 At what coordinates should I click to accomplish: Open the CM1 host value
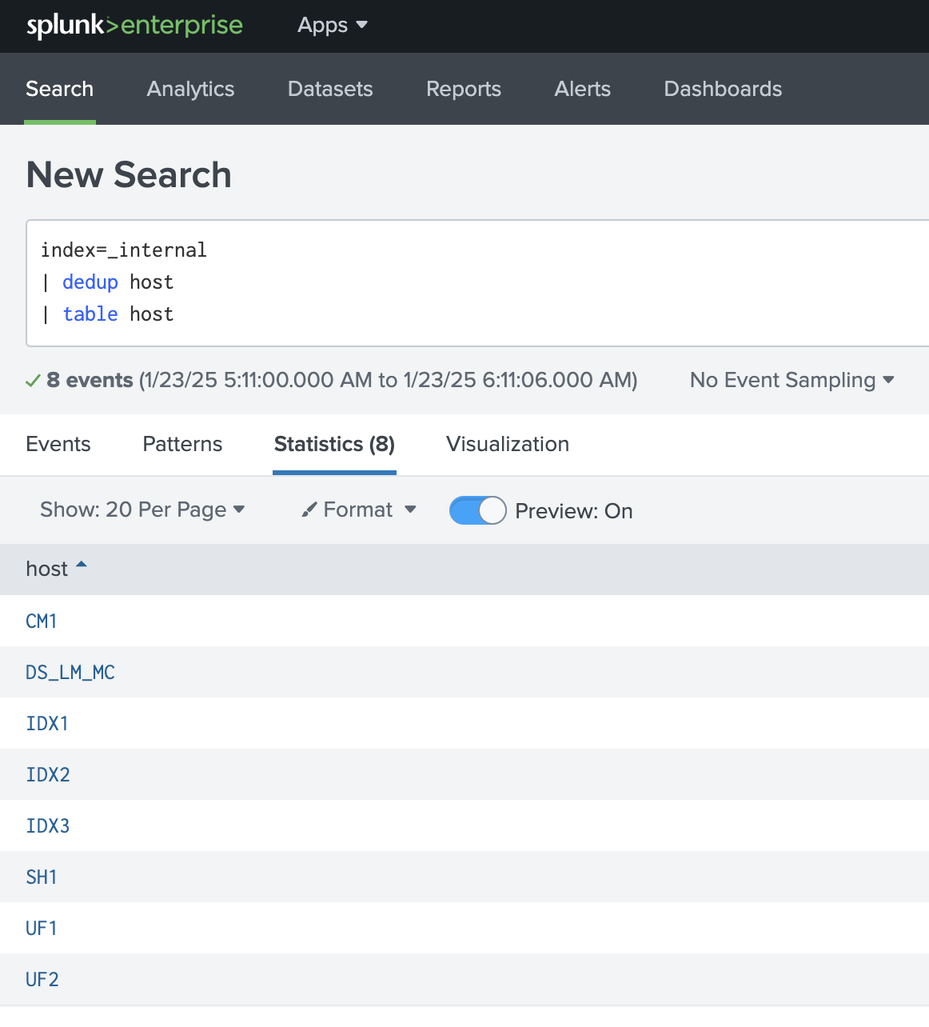[42, 621]
